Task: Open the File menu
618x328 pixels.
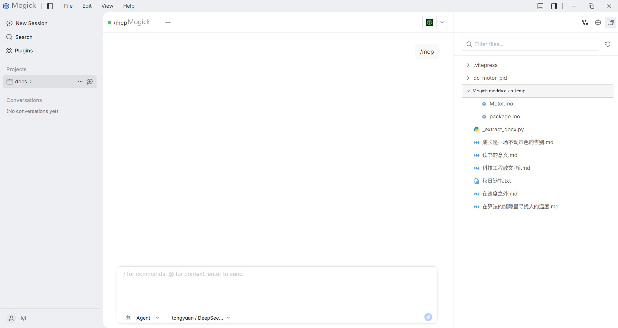Action: click(x=68, y=6)
